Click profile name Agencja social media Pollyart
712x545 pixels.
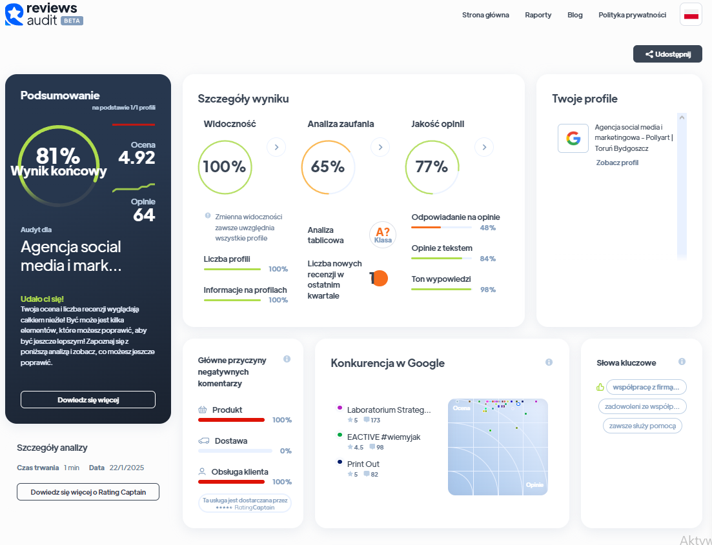pos(634,137)
